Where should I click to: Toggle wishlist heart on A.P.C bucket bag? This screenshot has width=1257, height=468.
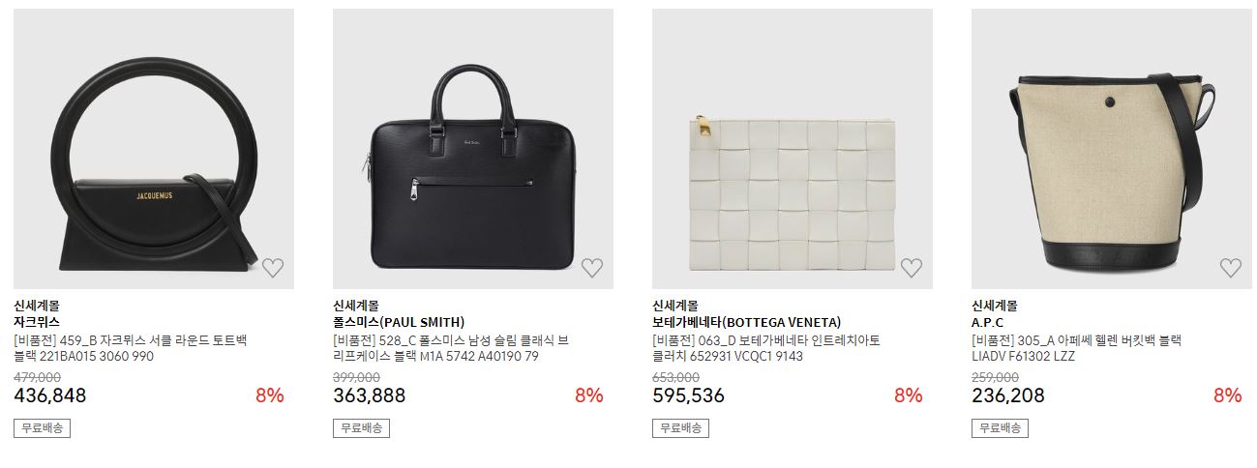(x=1230, y=268)
